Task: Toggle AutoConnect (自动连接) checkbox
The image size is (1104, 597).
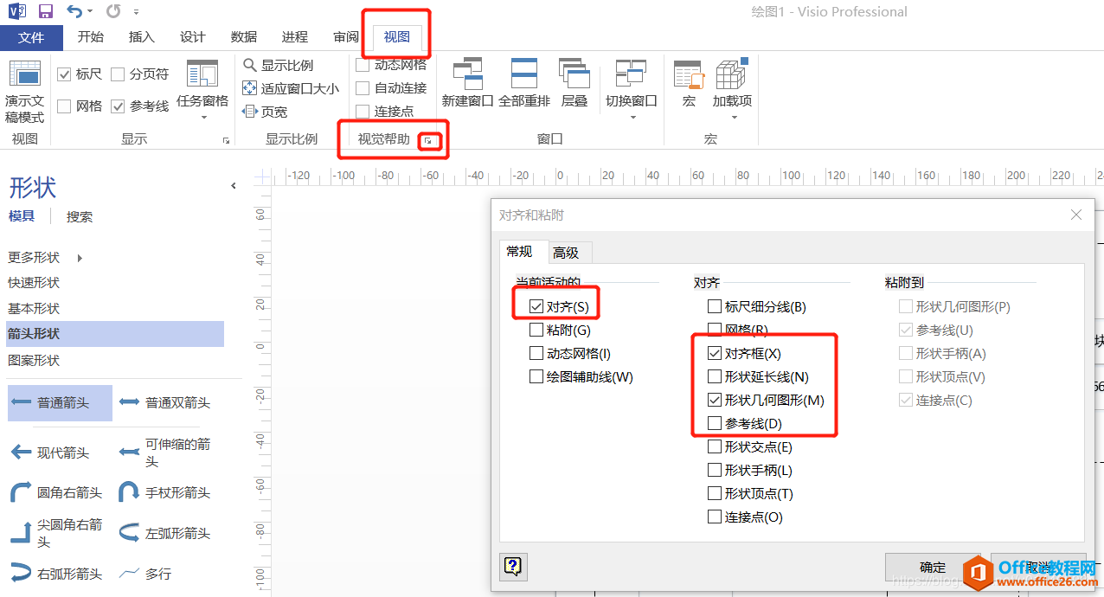Action: point(363,88)
